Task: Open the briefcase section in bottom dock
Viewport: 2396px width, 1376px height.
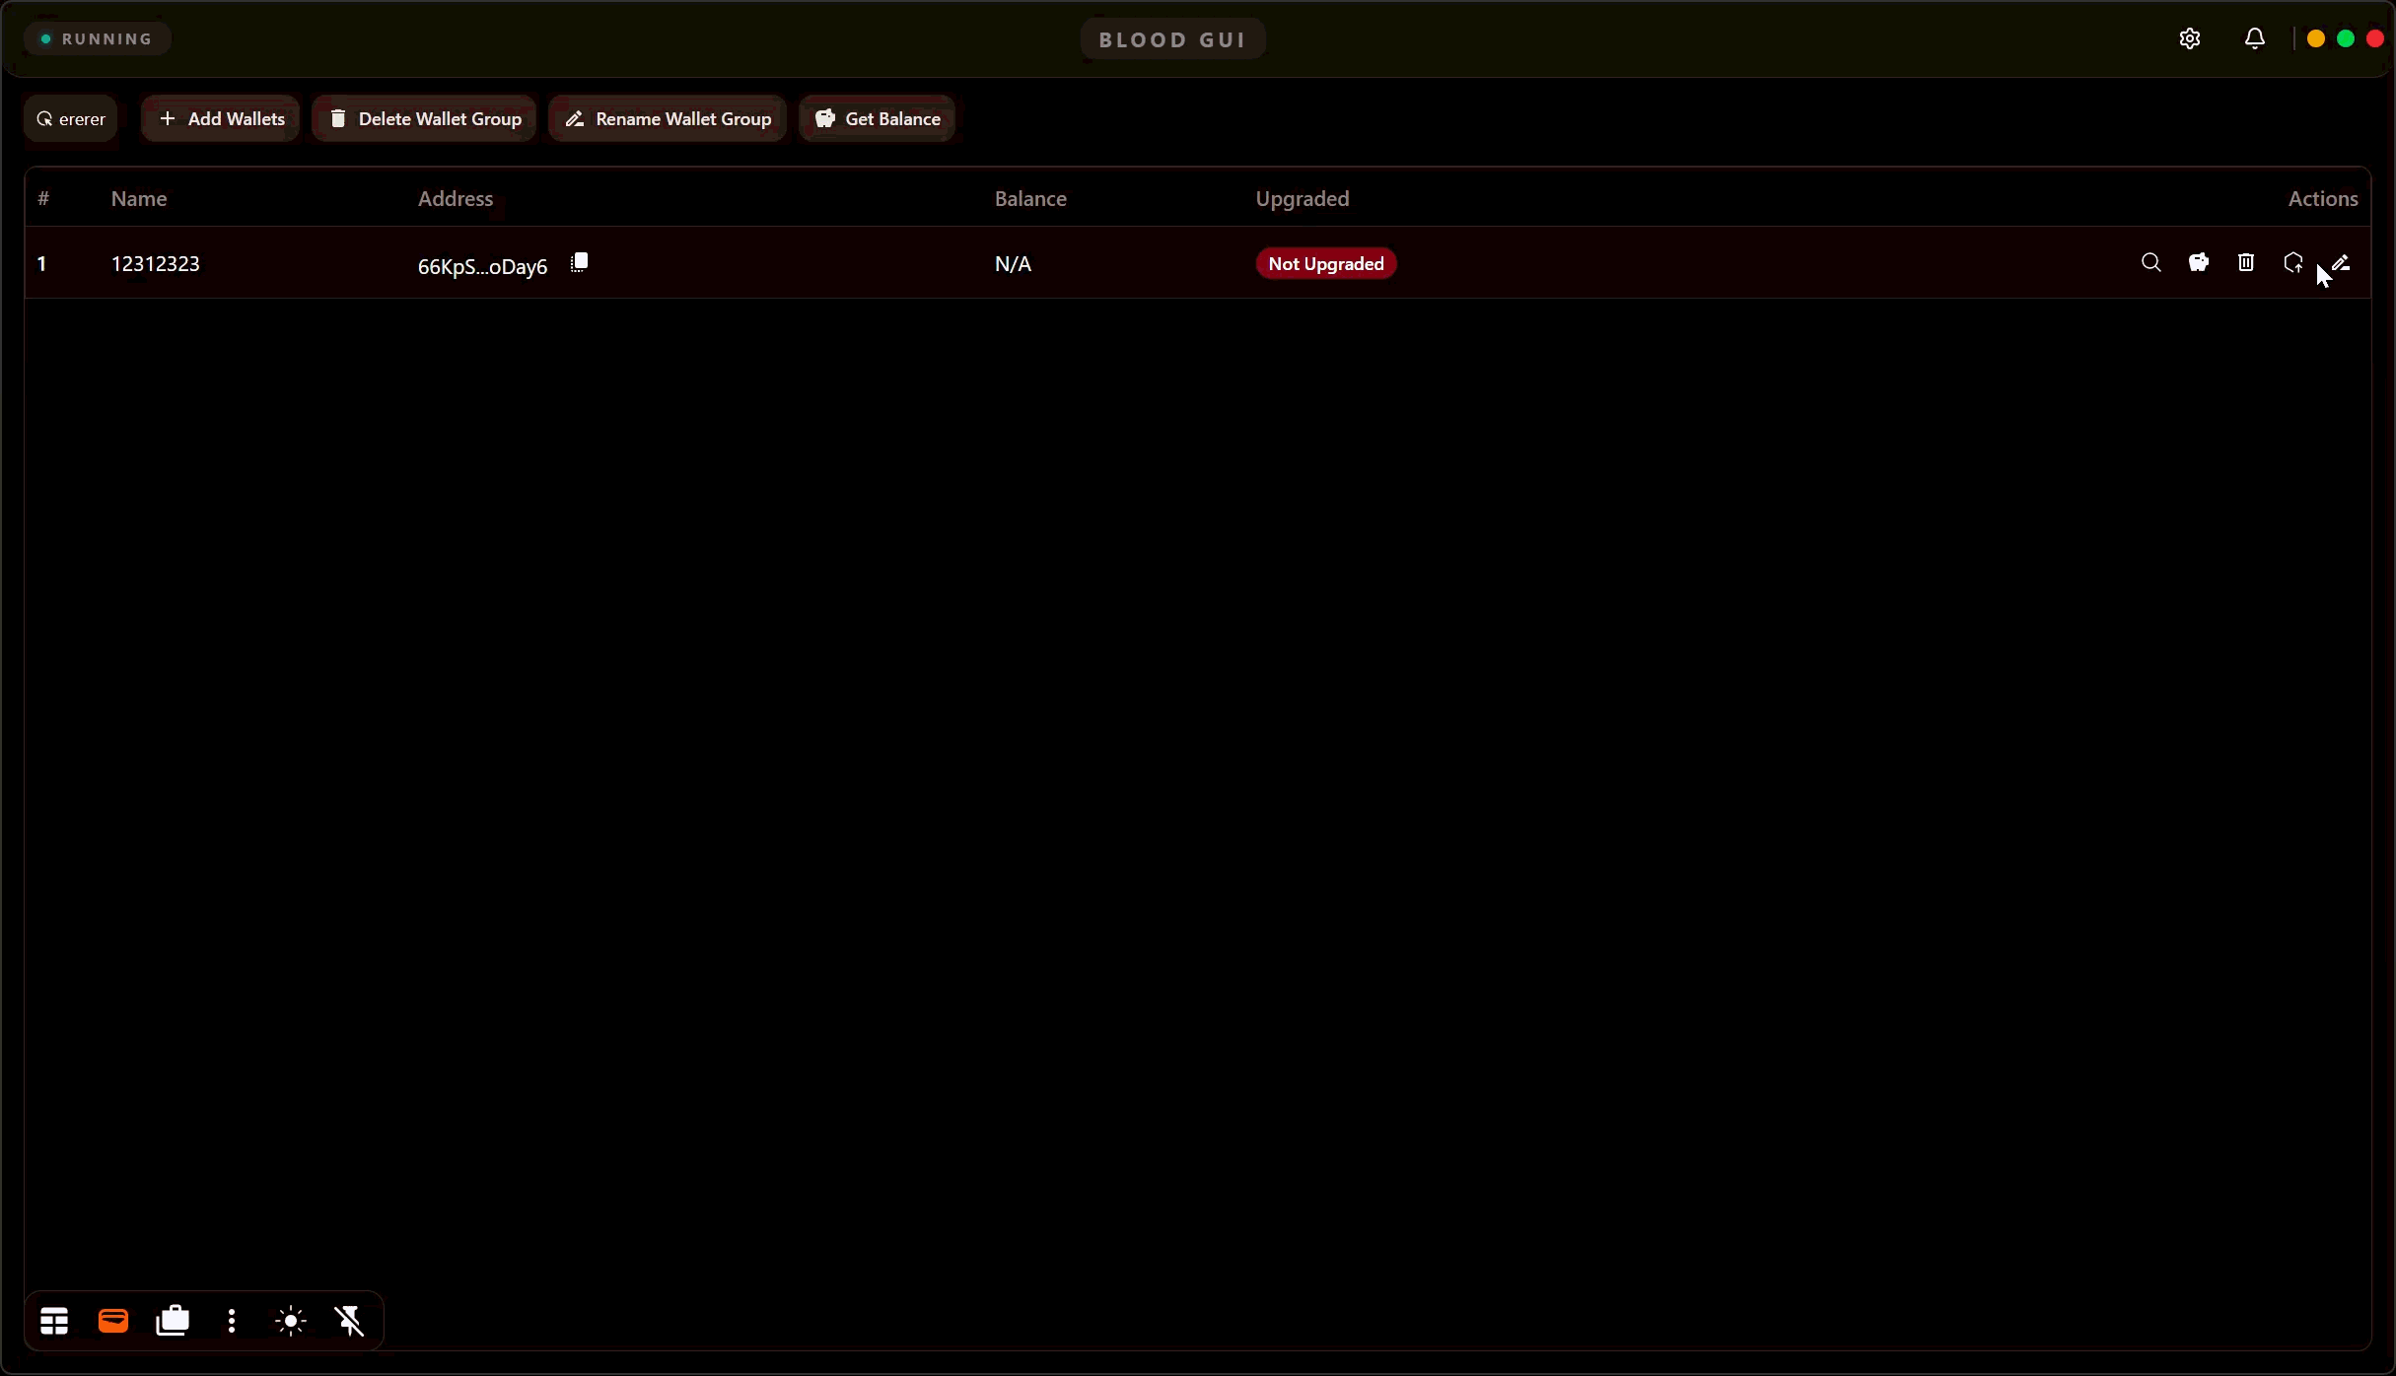Action: tap(173, 1321)
